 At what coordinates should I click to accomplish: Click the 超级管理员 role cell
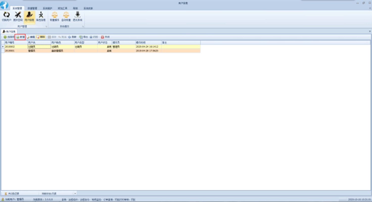coord(62,51)
